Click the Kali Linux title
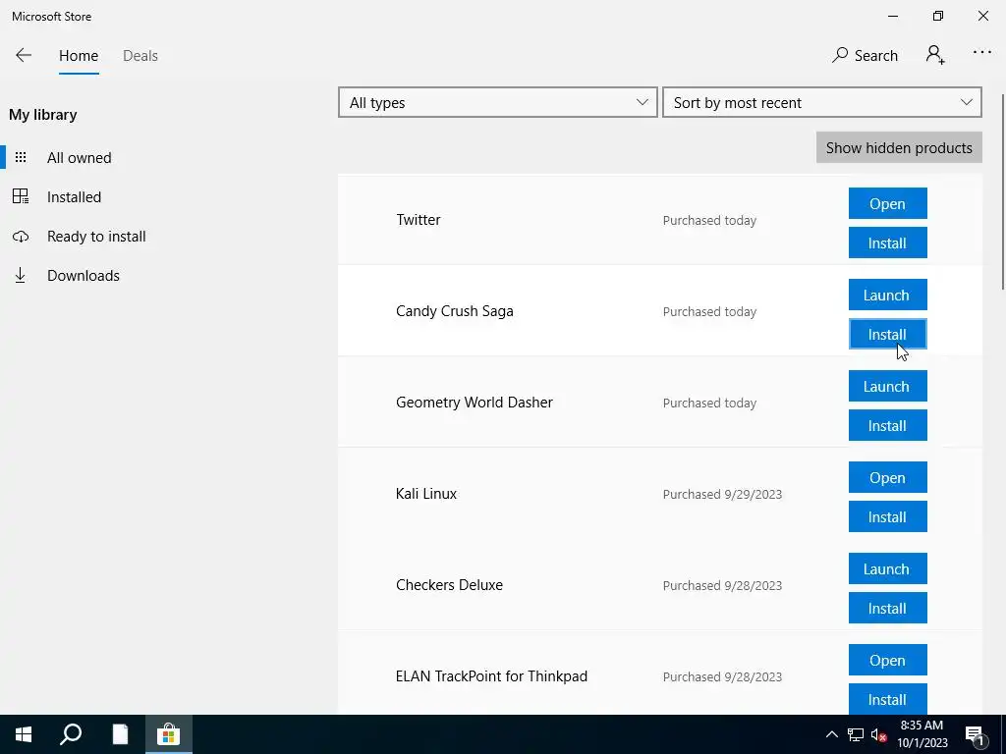The height and width of the screenshot is (754, 1006). click(x=426, y=494)
